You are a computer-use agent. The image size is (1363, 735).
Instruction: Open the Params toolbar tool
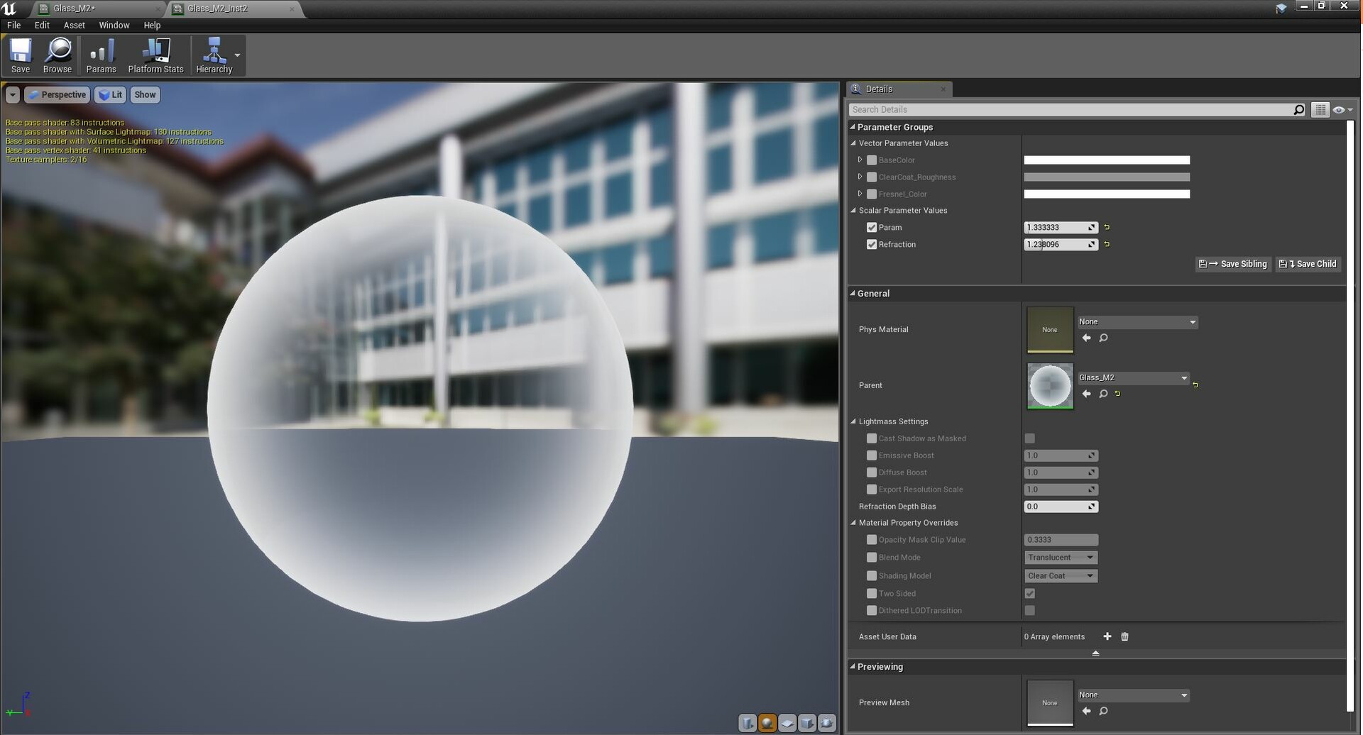point(101,55)
